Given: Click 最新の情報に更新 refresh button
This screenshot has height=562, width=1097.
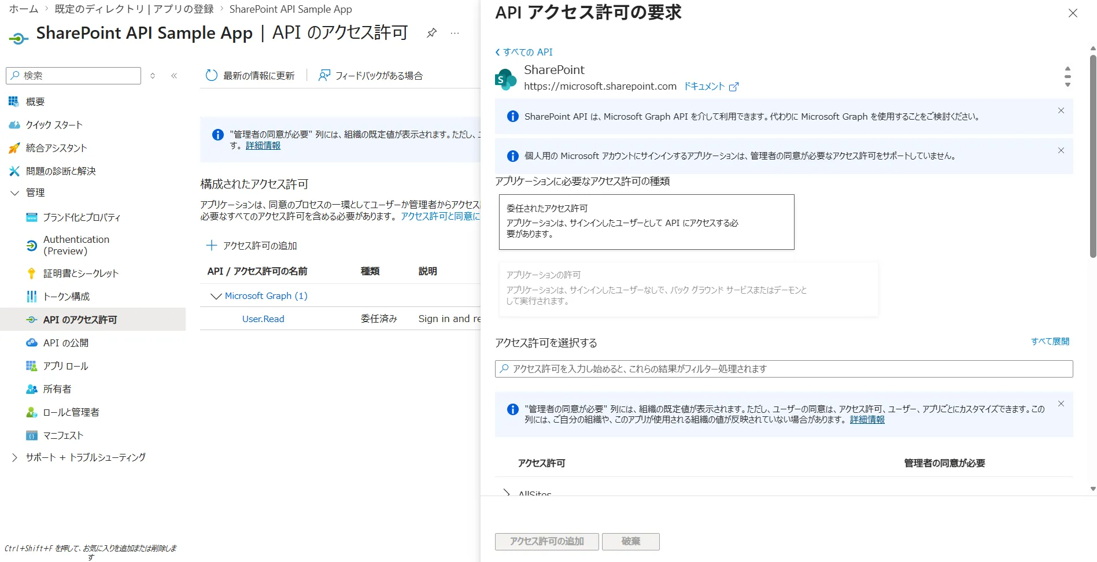Looking at the screenshot, I should [x=250, y=76].
